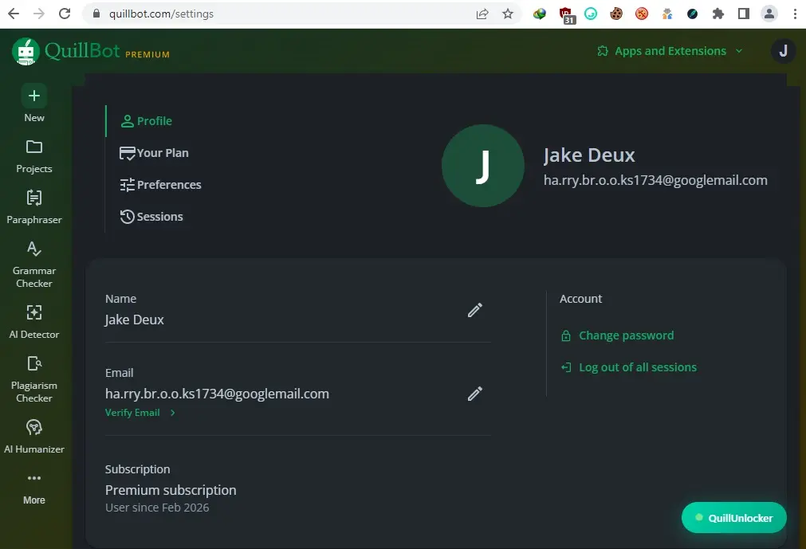Screen dimensions: 806x549
Task: Open the Preferences tab
Action: click(160, 185)
